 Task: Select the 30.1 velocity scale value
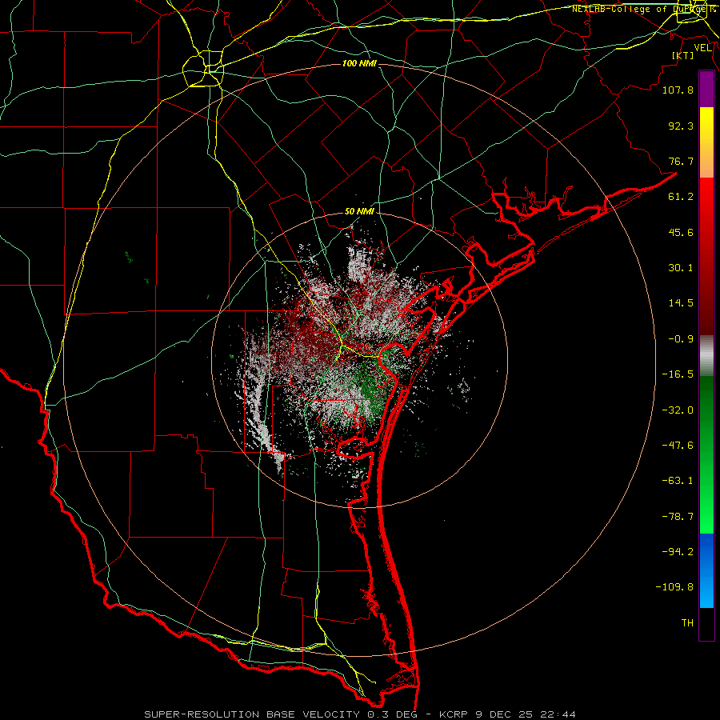(681, 268)
